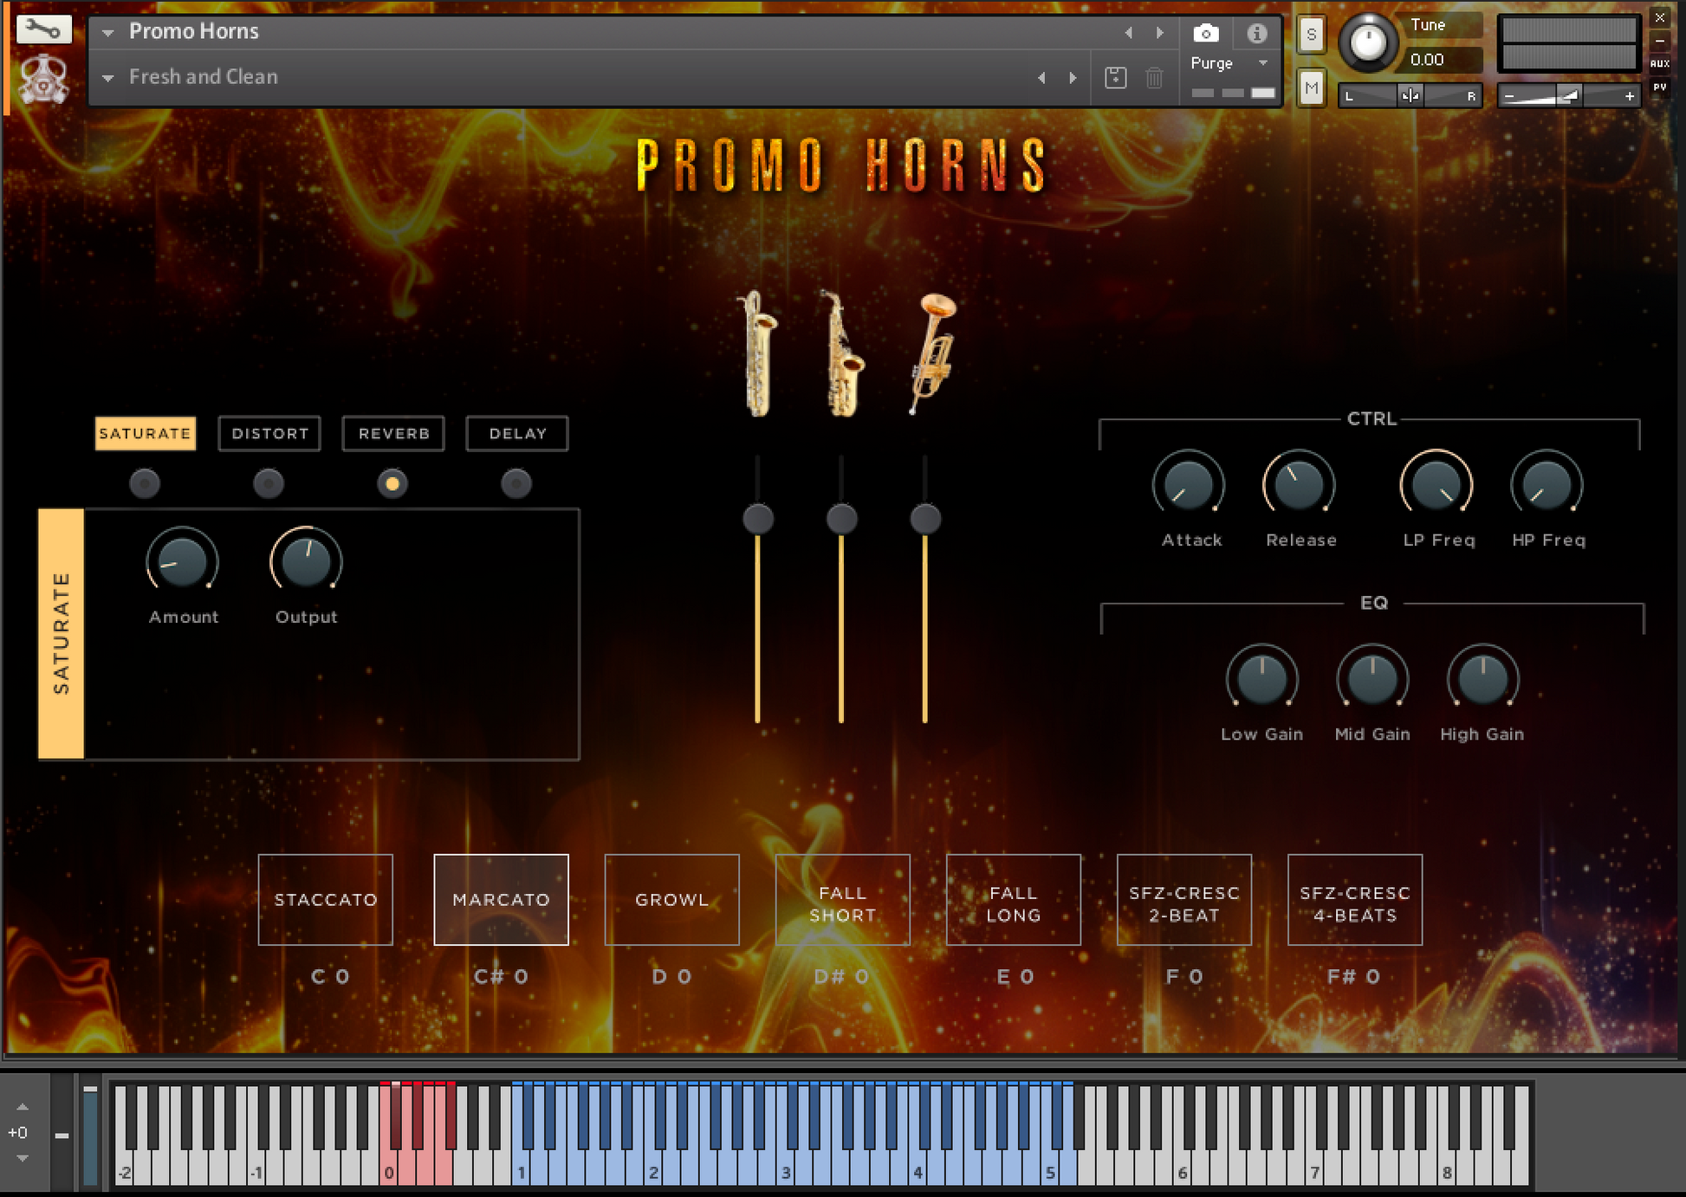1686x1197 pixels.
Task: Toggle the Reverb power LED
Action: [x=392, y=483]
